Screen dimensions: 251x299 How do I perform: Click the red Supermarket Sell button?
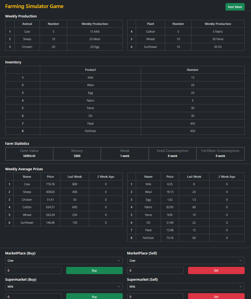[216, 296]
